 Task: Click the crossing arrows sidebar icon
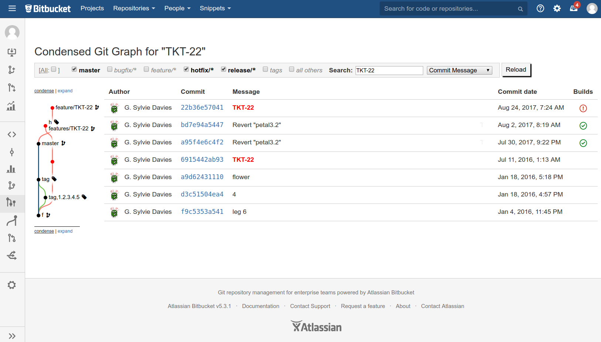pos(12,255)
